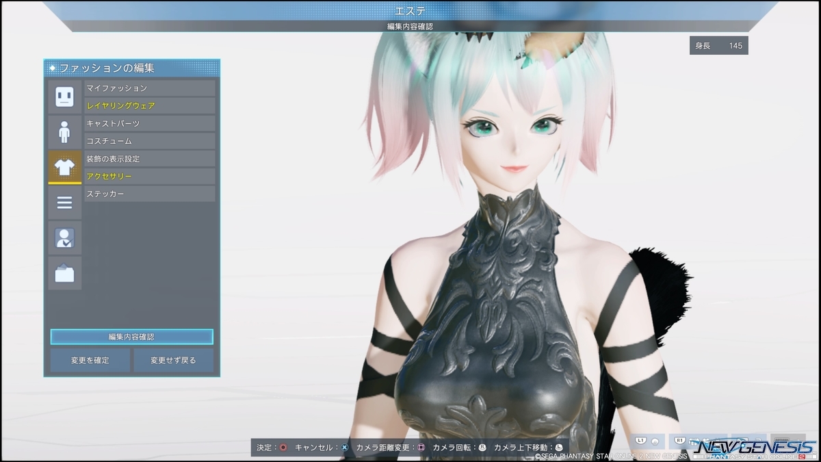Go back with 変更せず戻る button
Image resolution: width=821 pixels, height=462 pixels.
pos(173,360)
